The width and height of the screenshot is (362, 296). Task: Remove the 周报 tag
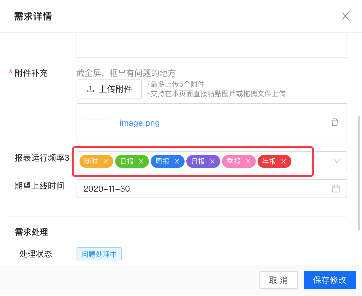click(x=177, y=161)
